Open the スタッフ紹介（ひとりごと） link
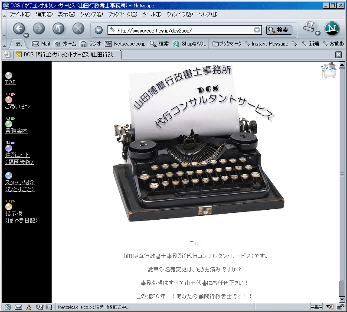The width and height of the screenshot is (347, 312). (x=20, y=185)
